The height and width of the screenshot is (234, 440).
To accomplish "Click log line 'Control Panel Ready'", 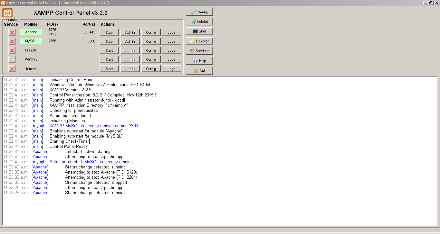I will click(x=69, y=147).
